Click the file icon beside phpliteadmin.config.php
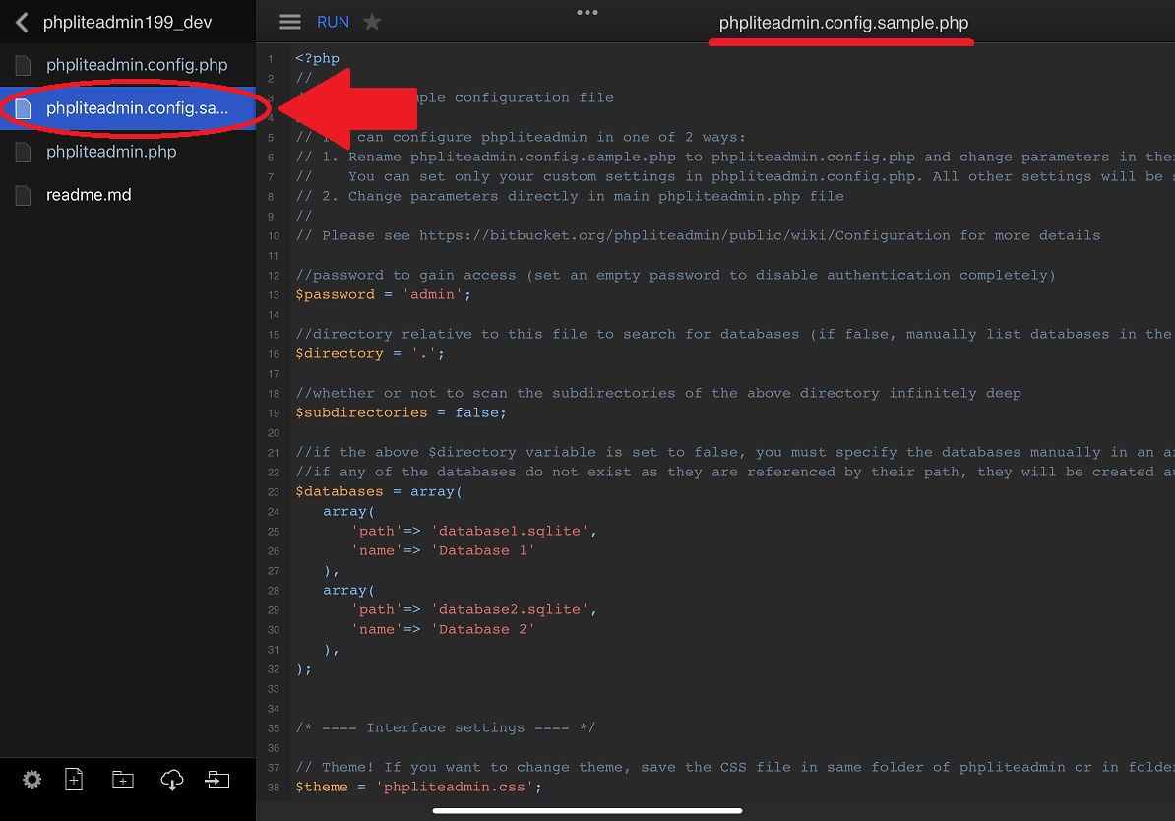Viewport: 1175px width, 821px height. tap(24, 66)
